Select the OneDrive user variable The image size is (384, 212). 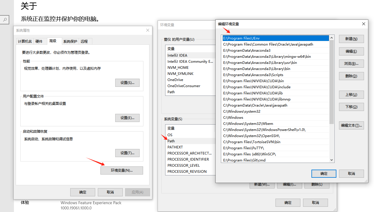click(175, 80)
